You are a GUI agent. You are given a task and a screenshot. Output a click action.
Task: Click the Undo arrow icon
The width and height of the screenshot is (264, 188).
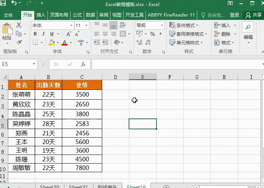tap(14, 3)
